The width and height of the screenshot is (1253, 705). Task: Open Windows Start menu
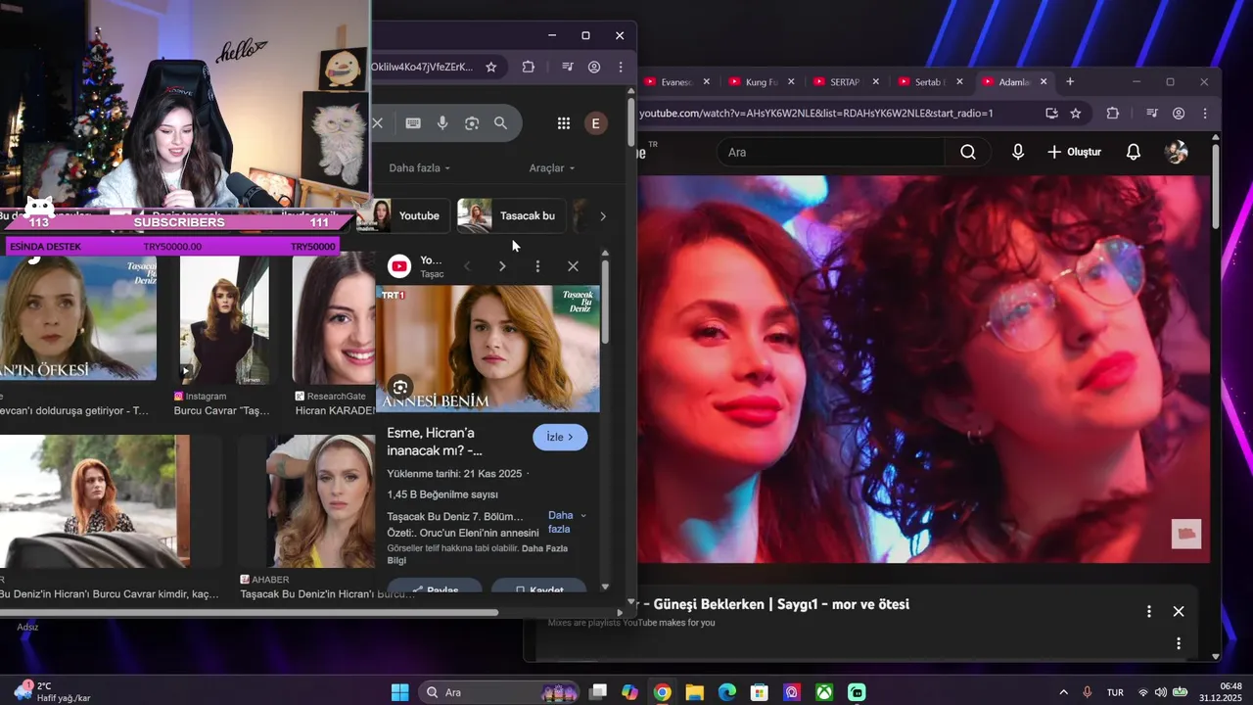400,692
